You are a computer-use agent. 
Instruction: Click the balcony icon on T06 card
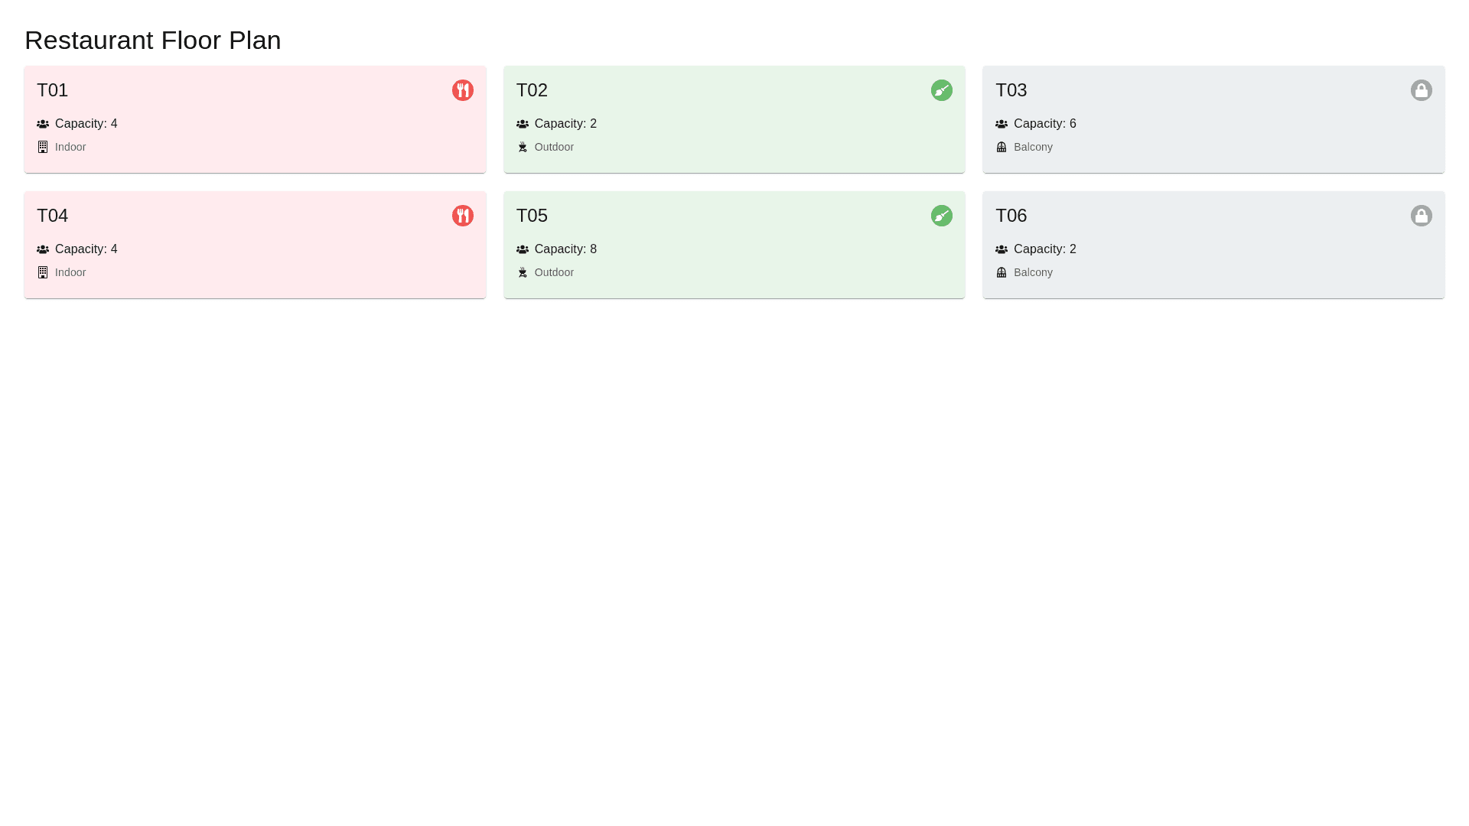[x=1002, y=272]
